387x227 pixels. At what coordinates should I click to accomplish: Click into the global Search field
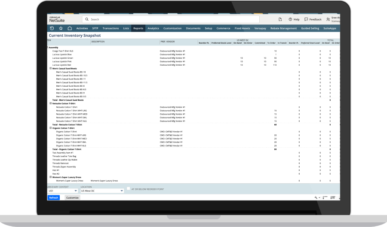[x=172, y=19]
